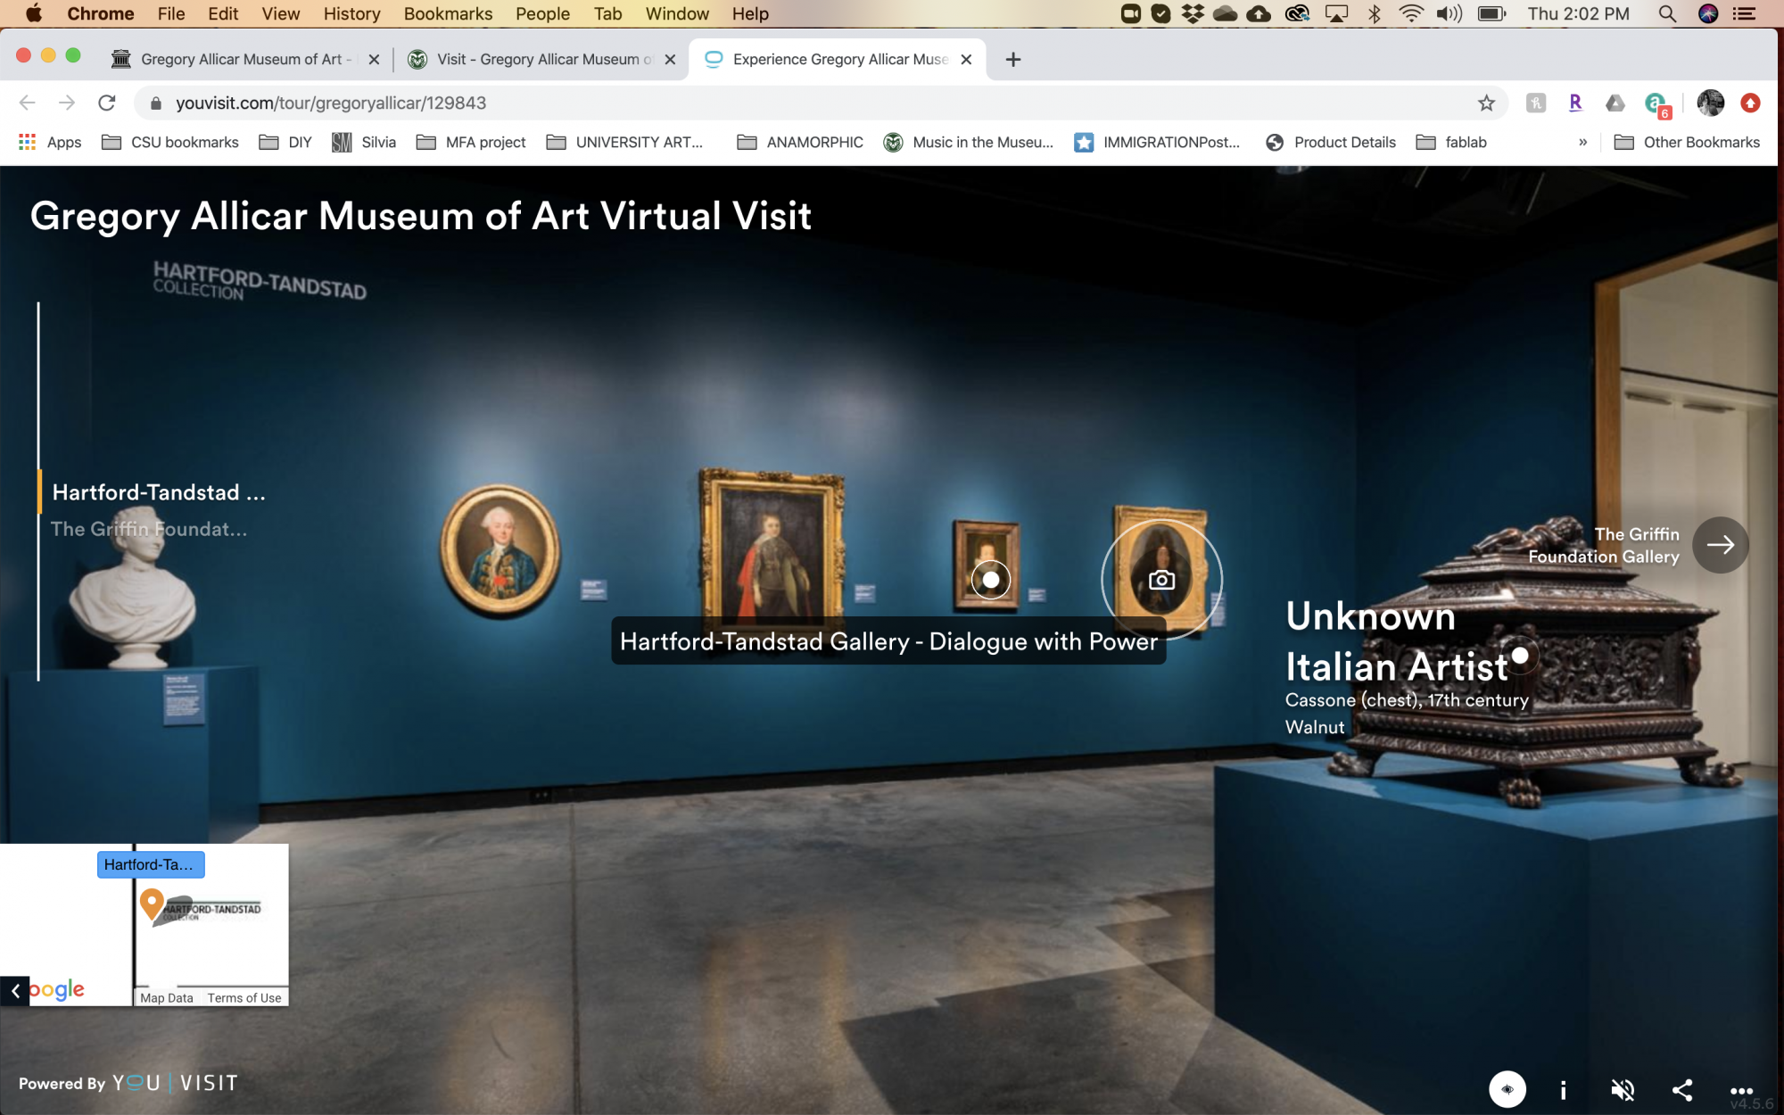Viewport: 1784px width, 1115px height.
Task: Close the Visit - Gregory Allicar tab
Action: click(x=670, y=59)
